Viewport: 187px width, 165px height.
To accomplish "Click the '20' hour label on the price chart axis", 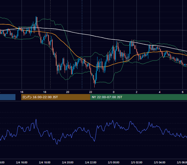I will 68,92.
